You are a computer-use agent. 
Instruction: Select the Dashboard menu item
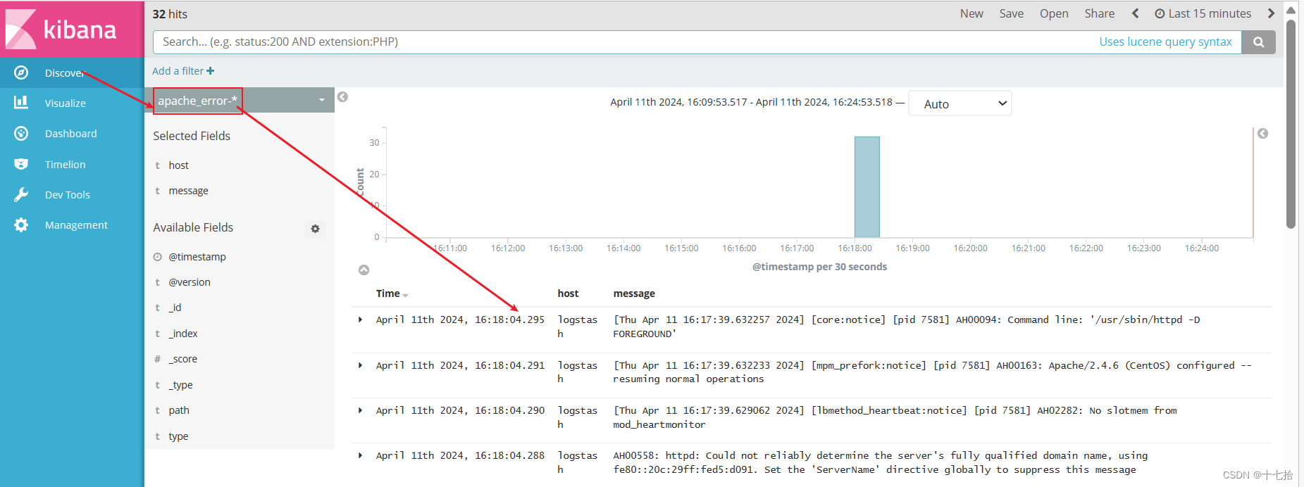tap(72, 133)
